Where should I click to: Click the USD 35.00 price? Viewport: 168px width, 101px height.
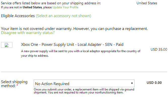pyautogui.click(x=159, y=50)
